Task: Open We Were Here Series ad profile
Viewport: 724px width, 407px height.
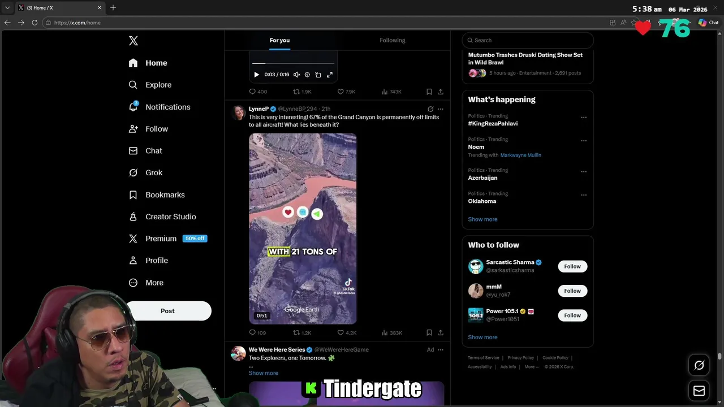Action: (277, 350)
